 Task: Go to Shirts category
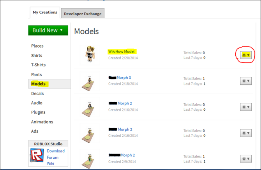click(37, 55)
